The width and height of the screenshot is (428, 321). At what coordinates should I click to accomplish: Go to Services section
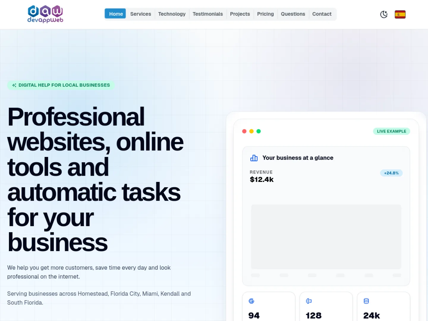pos(141,14)
